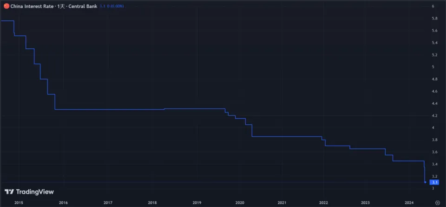Open chart settings gear icon
This screenshot has height=207, width=446.
437,202
